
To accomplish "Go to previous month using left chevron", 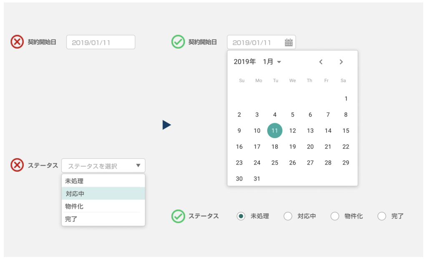I will coord(321,62).
